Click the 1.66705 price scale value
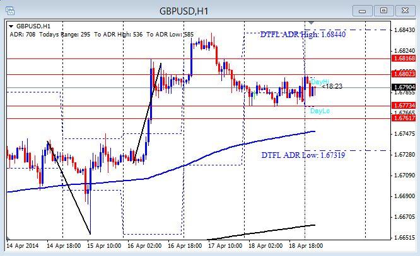Viewport: 420px width, 256px height. [x=405, y=217]
